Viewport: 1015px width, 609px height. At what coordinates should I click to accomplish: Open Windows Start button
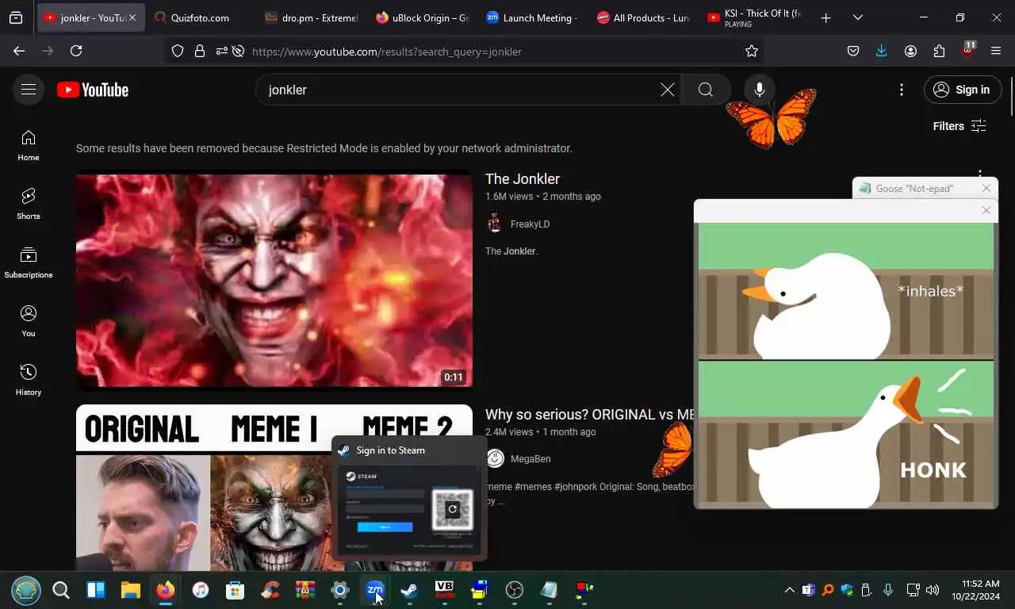pyautogui.click(x=26, y=590)
